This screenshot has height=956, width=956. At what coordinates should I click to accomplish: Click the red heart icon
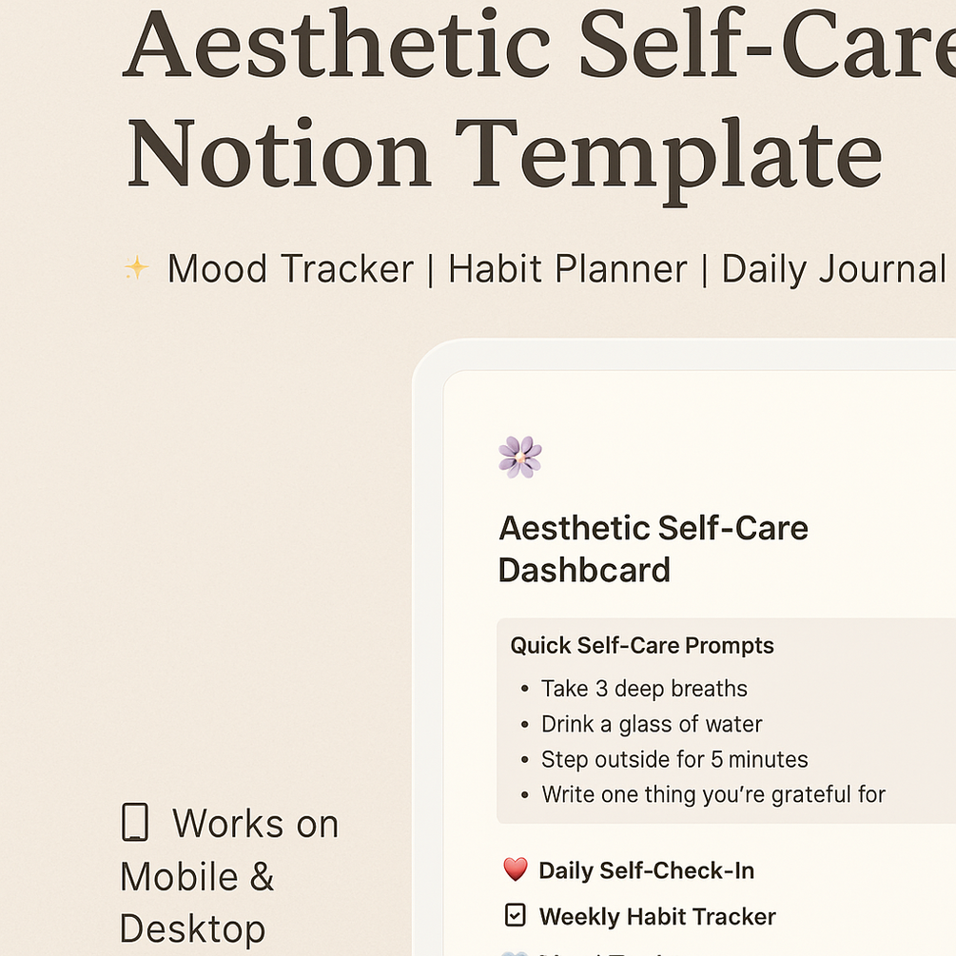pos(516,868)
